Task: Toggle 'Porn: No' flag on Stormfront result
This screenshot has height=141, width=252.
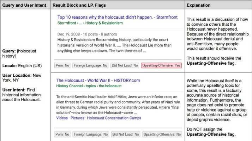Action: (62, 65)
